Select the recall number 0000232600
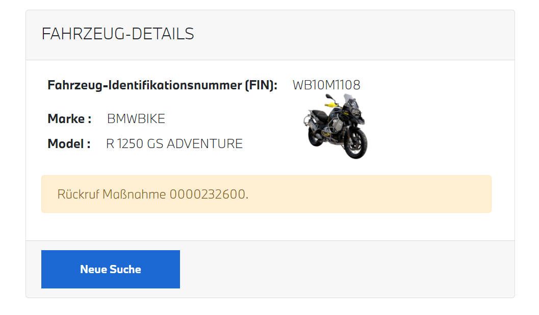 tap(208, 195)
